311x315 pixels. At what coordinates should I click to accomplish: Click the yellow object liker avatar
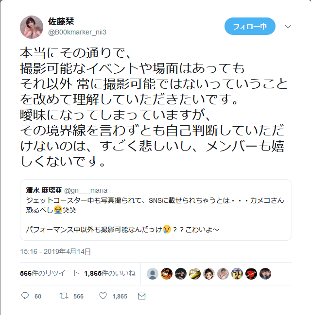click(x=195, y=274)
